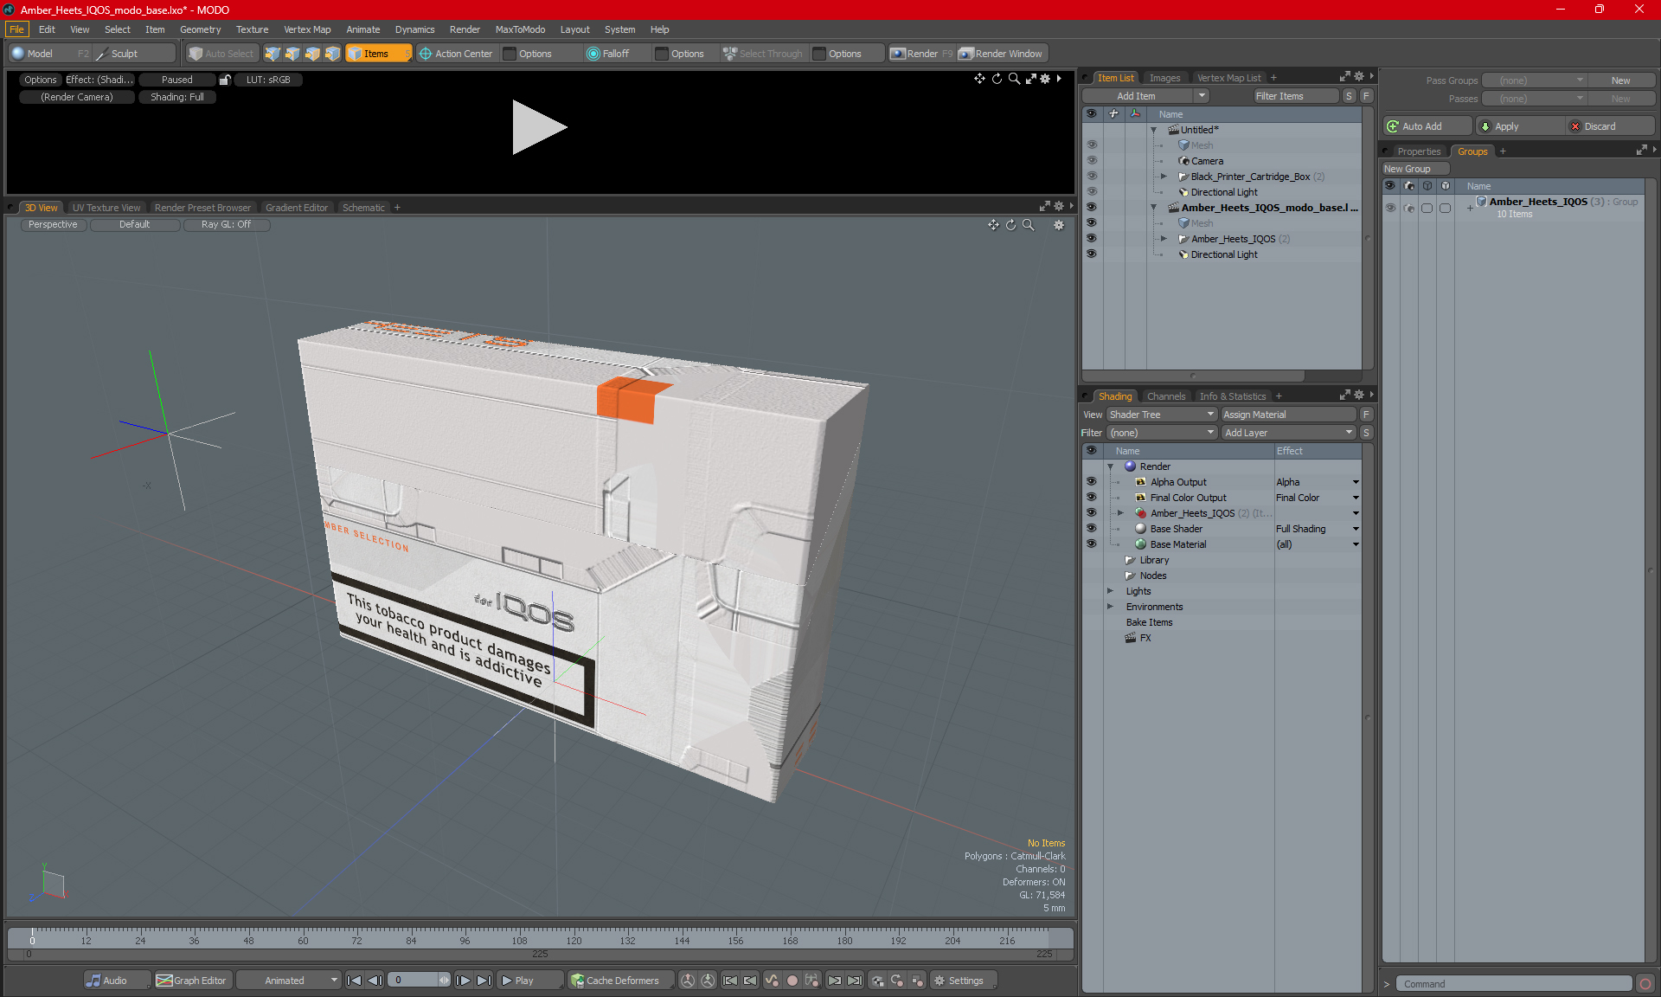Viewport: 1661px width, 997px height.
Task: Open the timeline Settings
Action: coord(964,981)
